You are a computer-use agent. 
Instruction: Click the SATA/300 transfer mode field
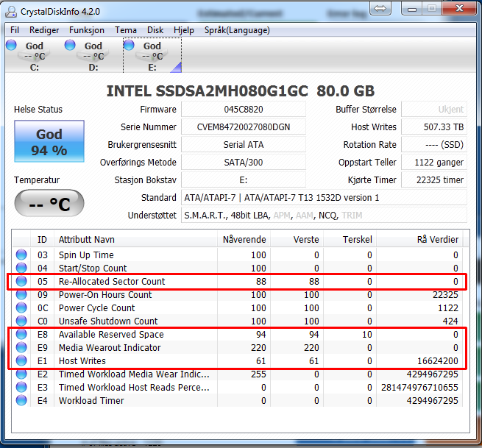pyautogui.click(x=244, y=163)
